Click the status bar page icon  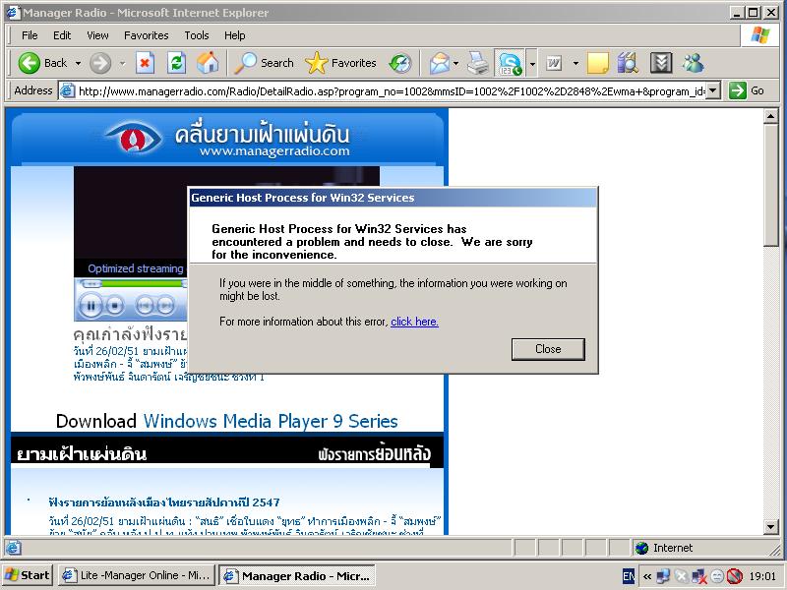[13, 548]
